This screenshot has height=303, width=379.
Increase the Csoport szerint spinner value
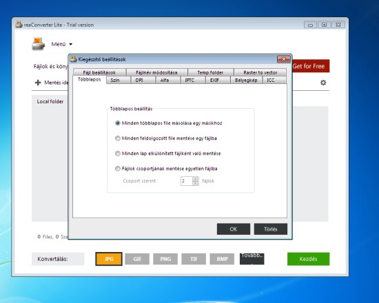[x=195, y=179]
